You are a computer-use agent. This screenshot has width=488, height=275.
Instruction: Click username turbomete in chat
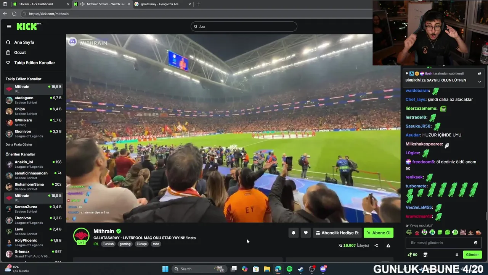coord(416,186)
